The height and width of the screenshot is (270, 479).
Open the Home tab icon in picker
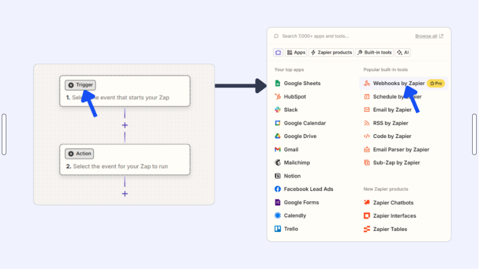pos(278,52)
